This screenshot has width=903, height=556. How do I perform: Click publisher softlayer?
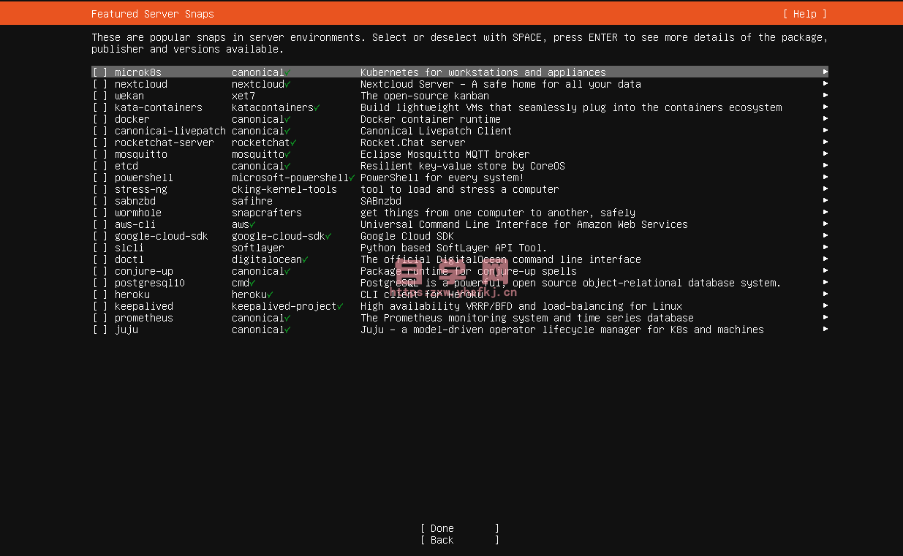[x=258, y=248]
